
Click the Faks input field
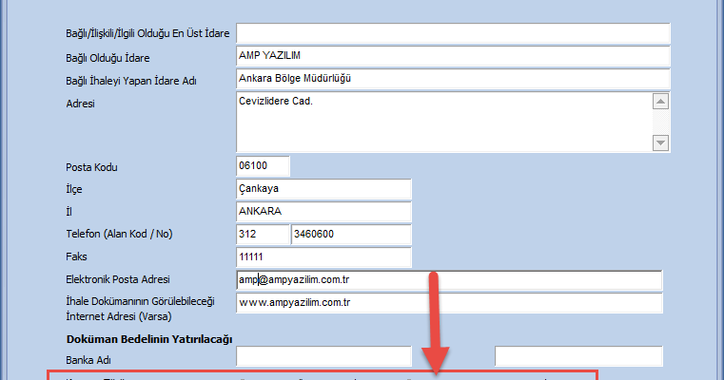point(323,256)
